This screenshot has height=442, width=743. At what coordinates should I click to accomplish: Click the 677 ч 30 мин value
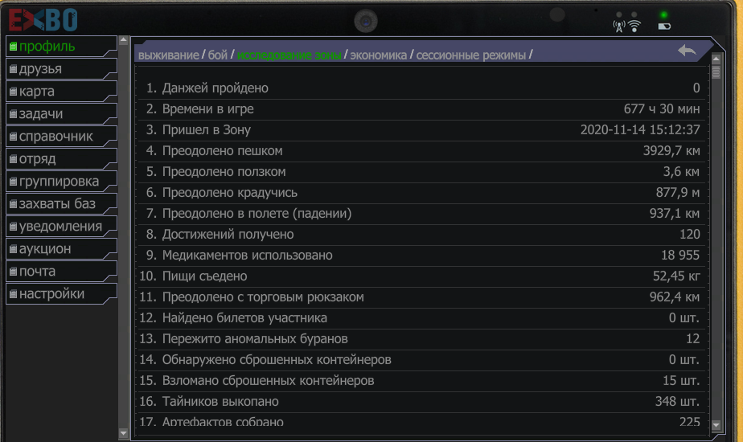tap(662, 109)
